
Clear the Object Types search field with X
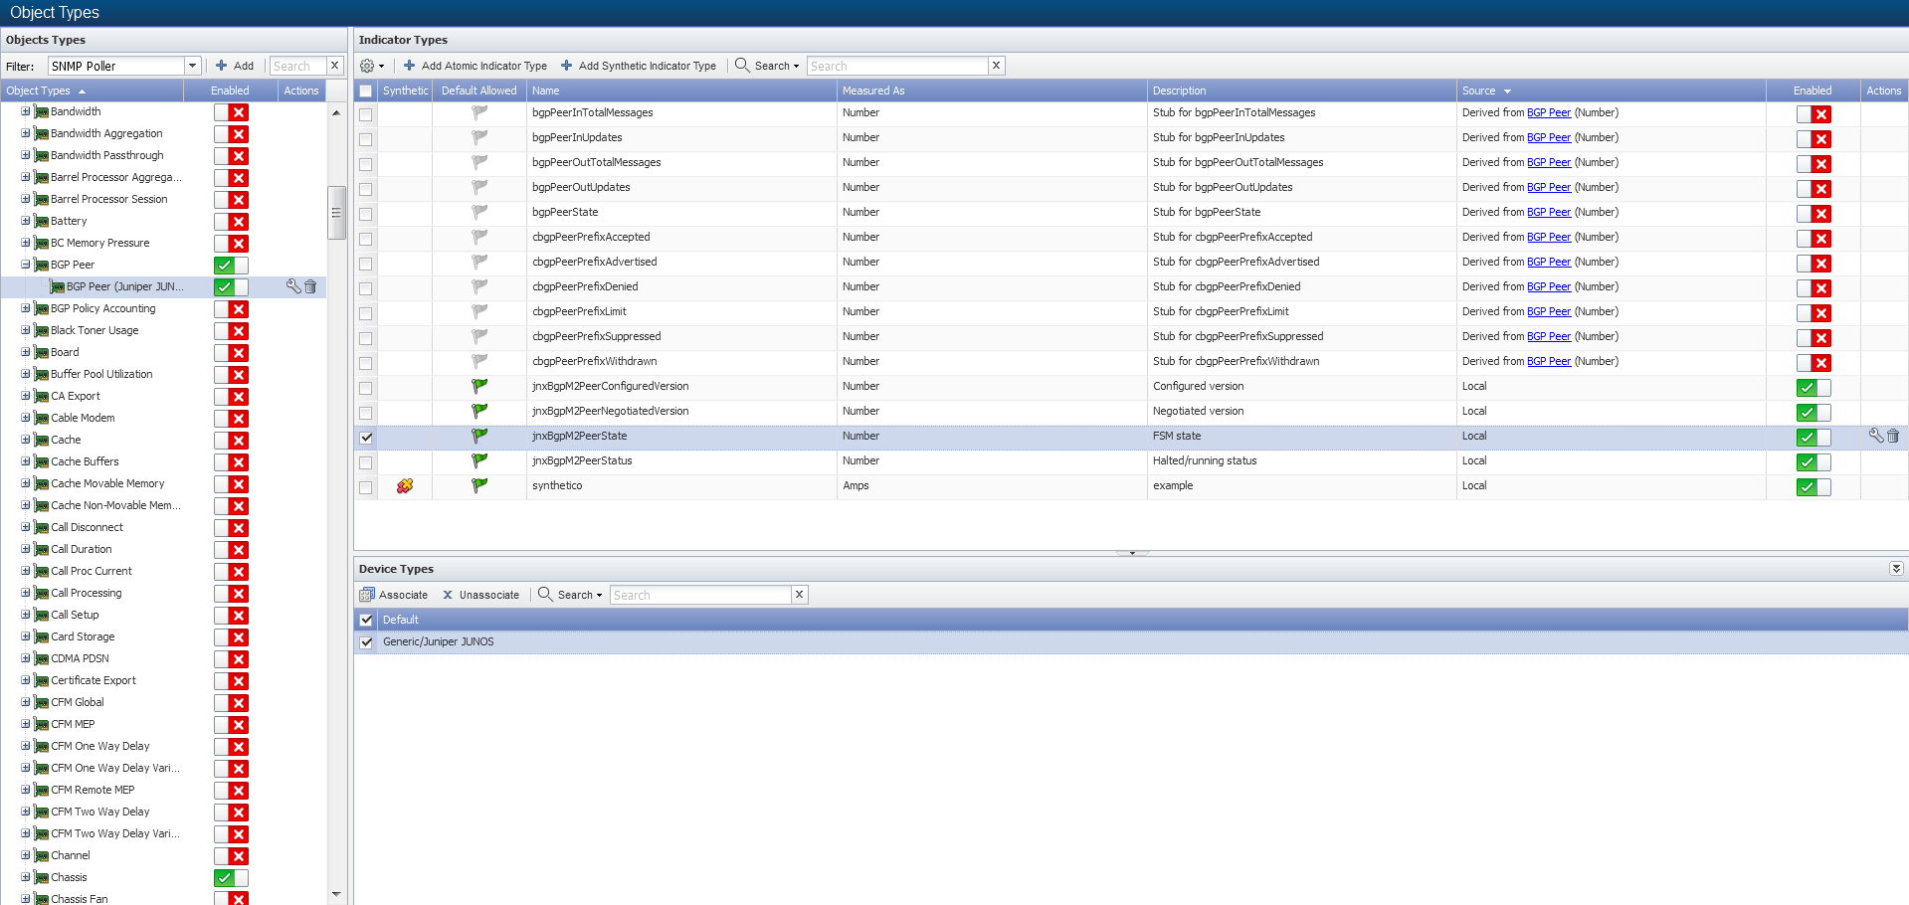click(x=335, y=66)
